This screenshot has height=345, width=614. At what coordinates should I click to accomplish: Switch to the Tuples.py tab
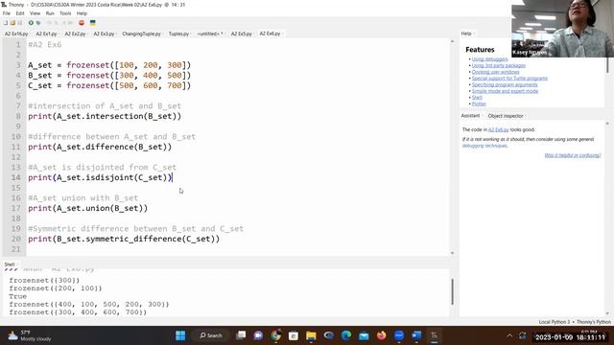(178, 34)
